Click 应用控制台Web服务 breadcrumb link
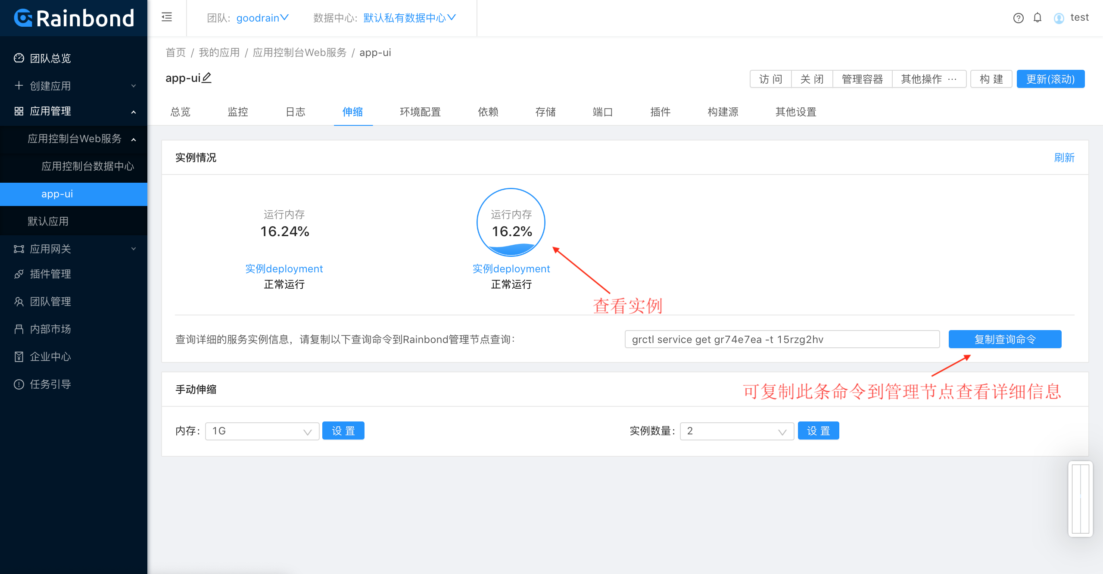The width and height of the screenshot is (1103, 574). coord(300,53)
